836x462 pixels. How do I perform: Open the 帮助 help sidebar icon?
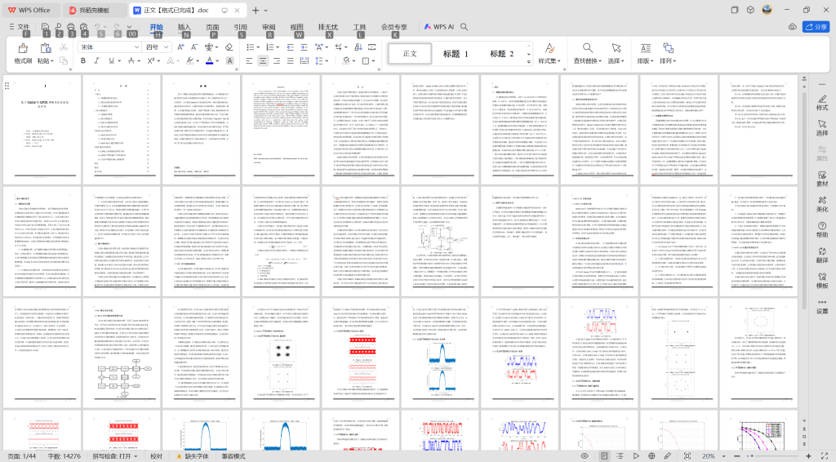(821, 229)
